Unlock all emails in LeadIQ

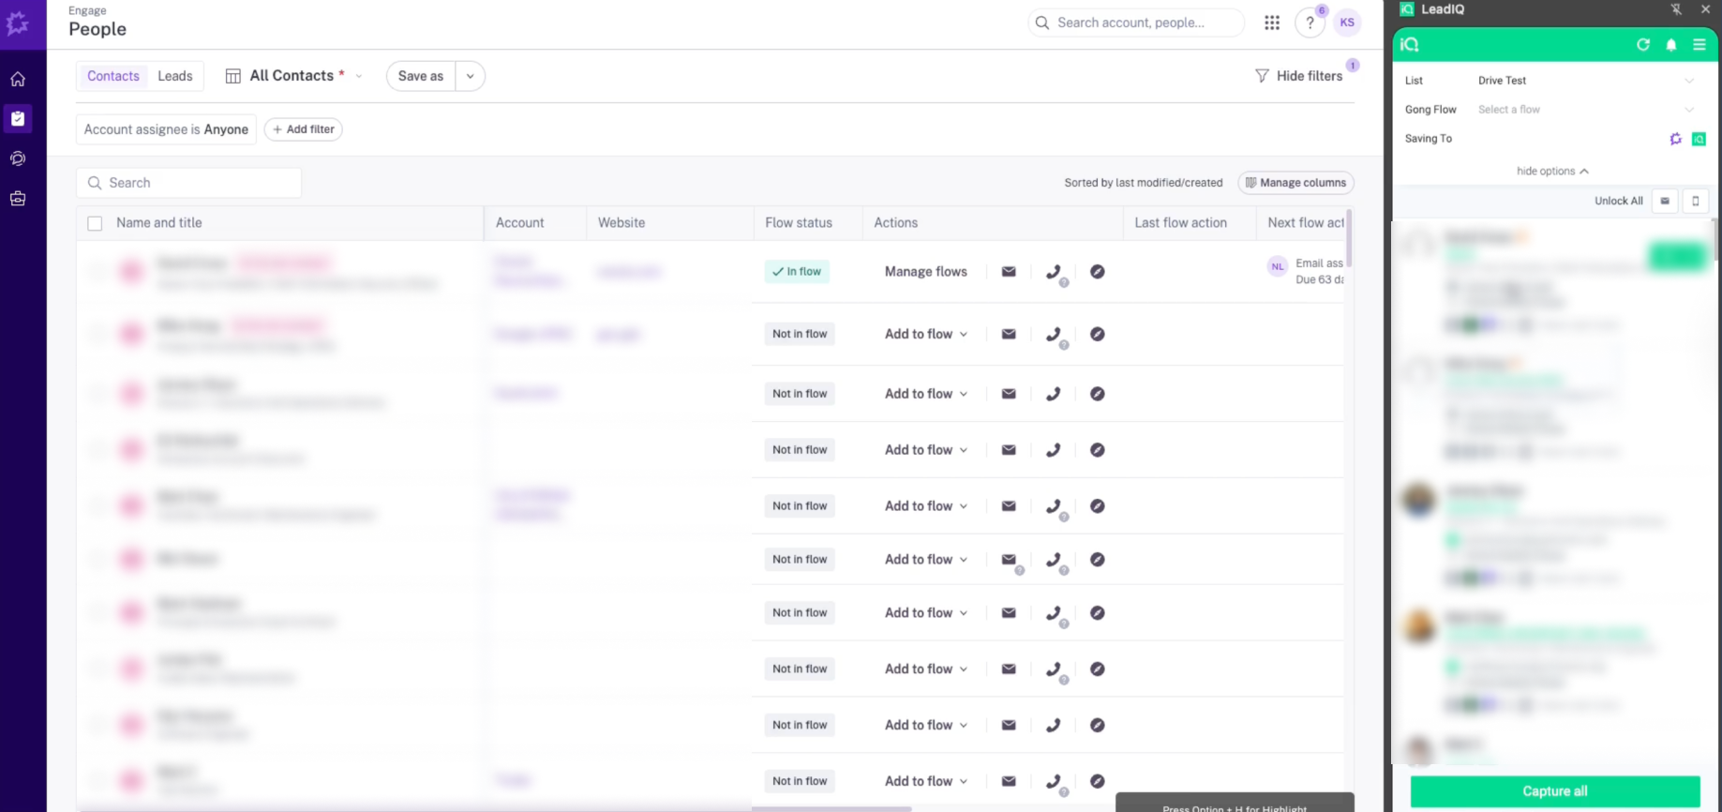(1665, 201)
